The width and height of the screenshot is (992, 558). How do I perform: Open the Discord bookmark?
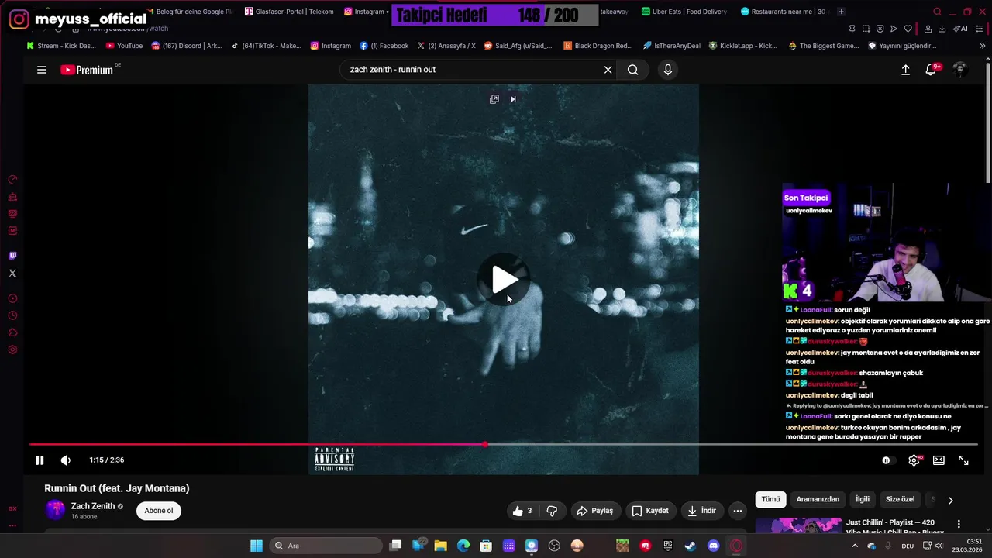coord(187,46)
